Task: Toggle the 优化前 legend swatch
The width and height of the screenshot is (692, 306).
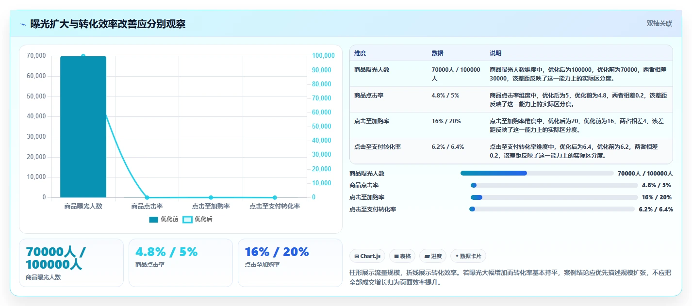Action: (153, 220)
